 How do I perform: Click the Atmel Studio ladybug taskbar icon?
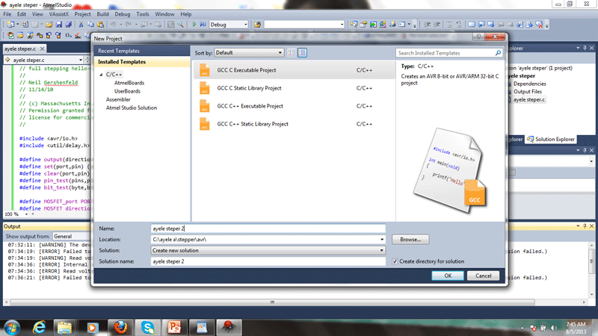(229, 327)
